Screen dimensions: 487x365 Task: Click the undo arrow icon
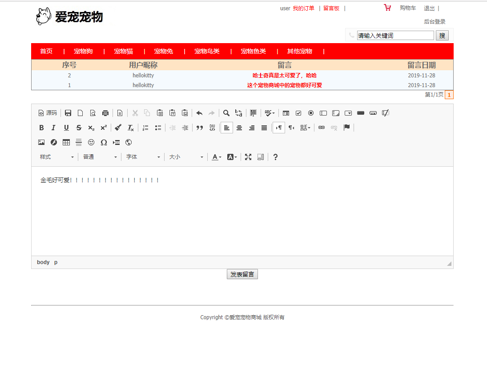tap(199, 112)
